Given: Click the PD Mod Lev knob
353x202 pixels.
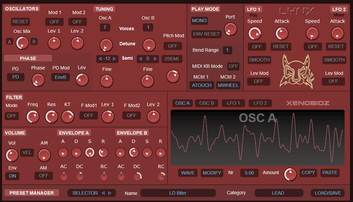Looking at the screenshot, I should coord(82,80).
